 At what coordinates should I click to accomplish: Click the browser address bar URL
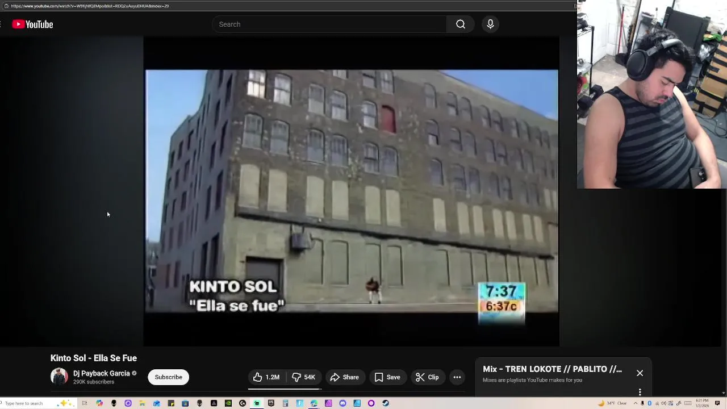(90, 6)
